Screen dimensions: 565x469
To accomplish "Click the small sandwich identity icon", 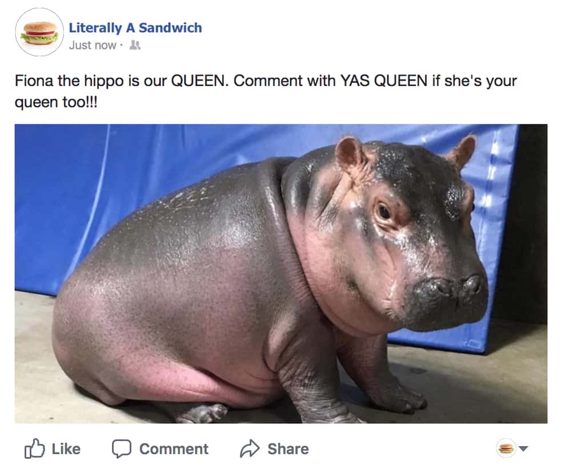I will point(506,448).
